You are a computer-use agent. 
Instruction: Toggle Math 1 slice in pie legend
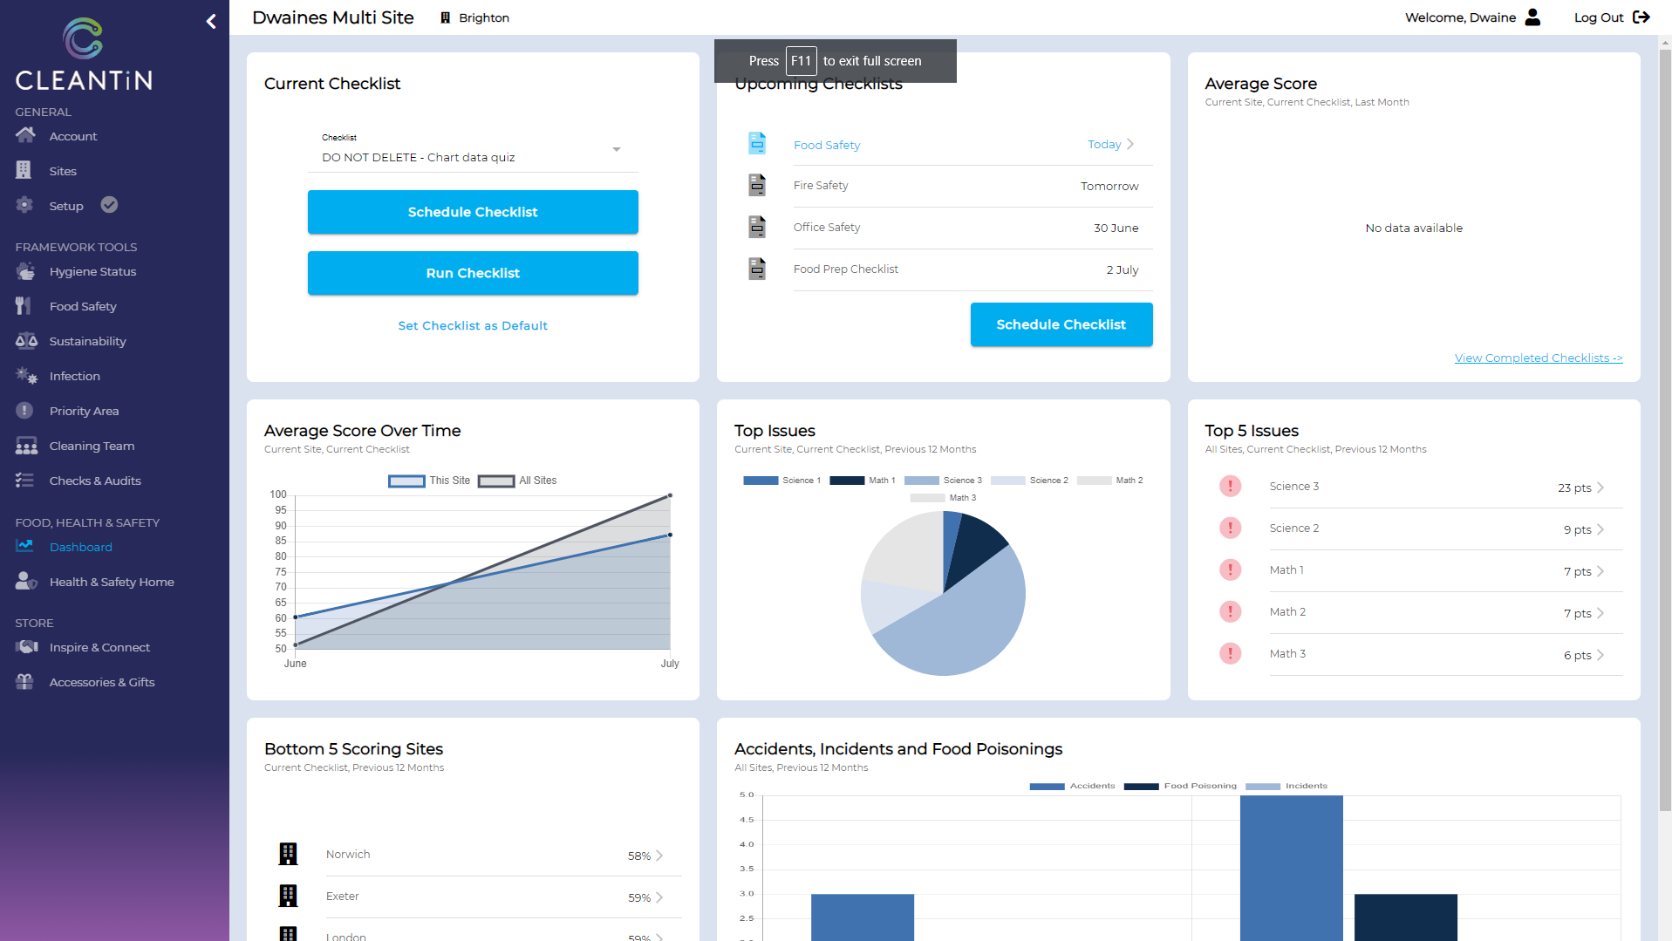[862, 481]
